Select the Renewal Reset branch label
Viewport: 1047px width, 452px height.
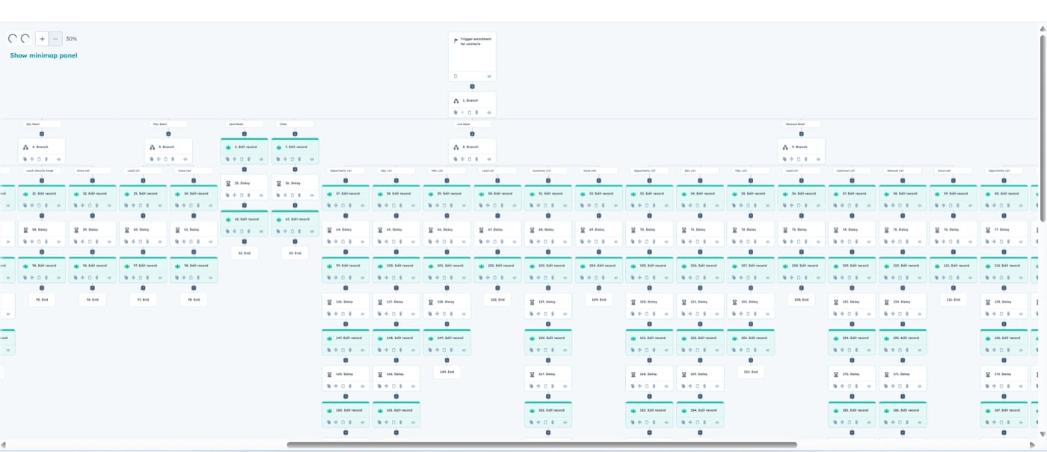click(x=801, y=124)
